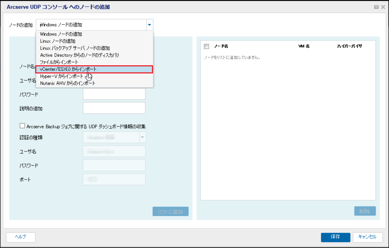The image size is (389, 248).
Task: Click the ハイパーバイザ column header
Action: tap(349, 46)
